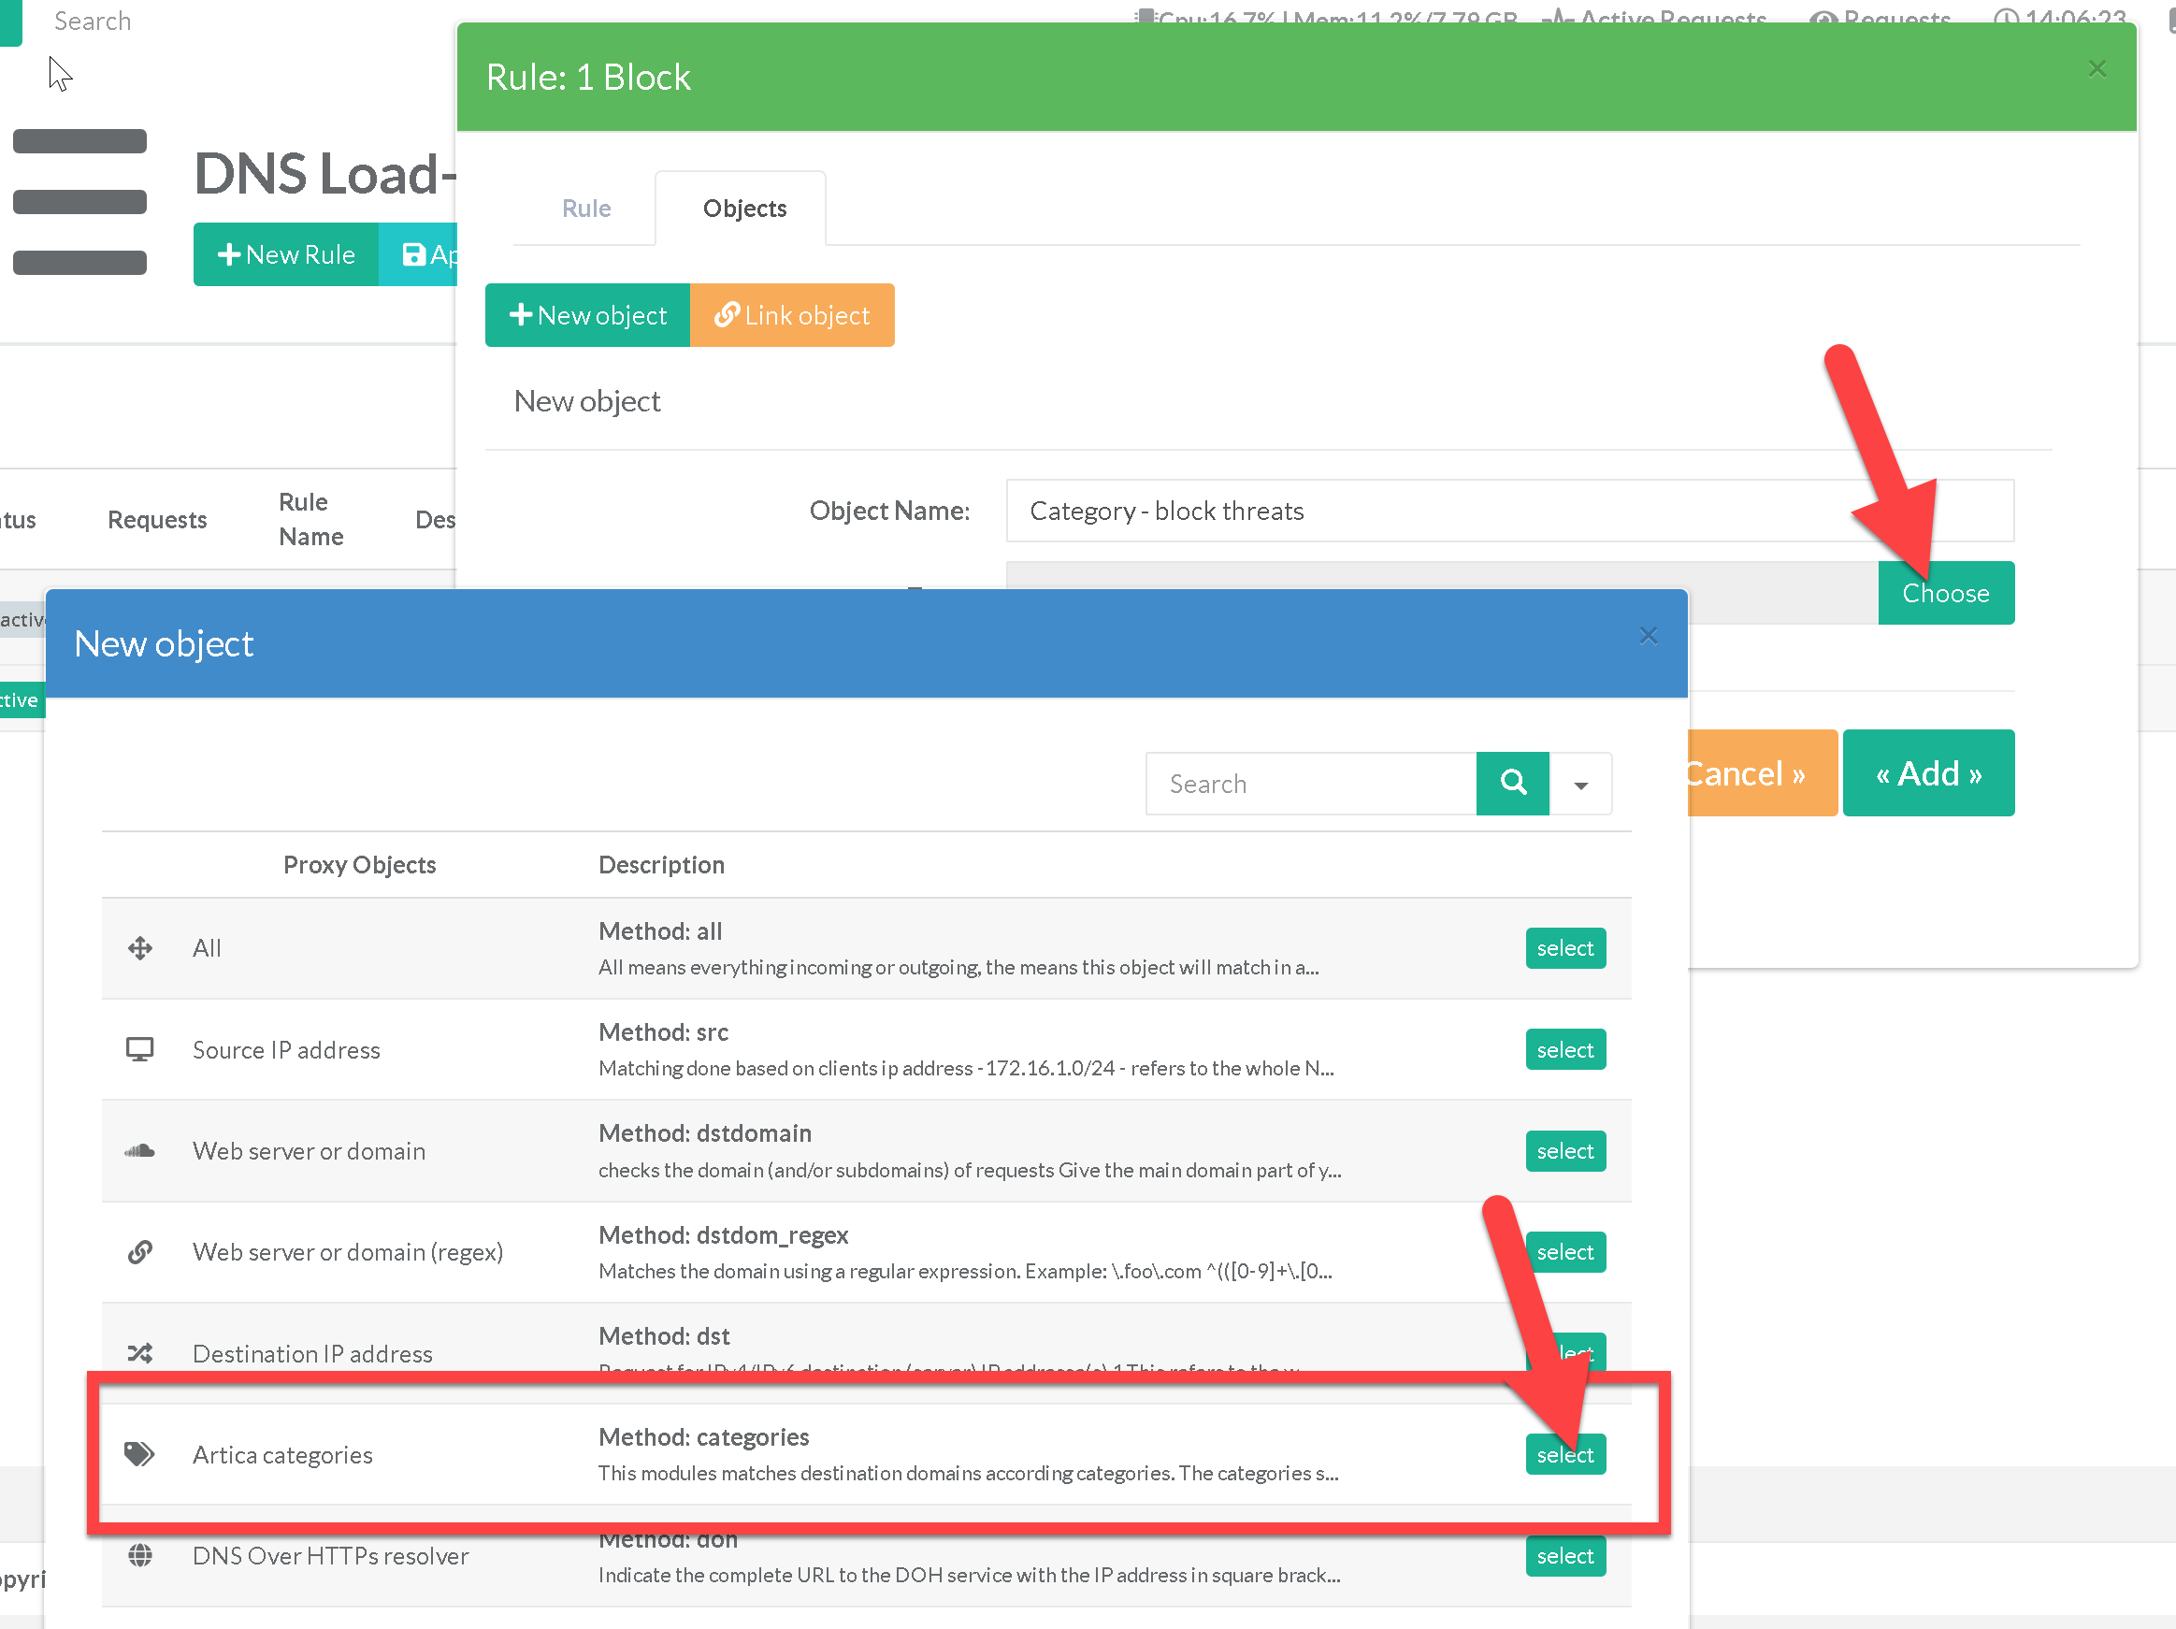Open the hamburger menu icon

point(79,202)
